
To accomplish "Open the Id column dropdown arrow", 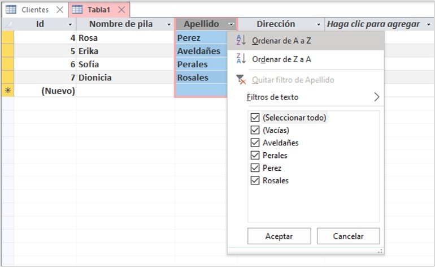I will tap(70, 24).
